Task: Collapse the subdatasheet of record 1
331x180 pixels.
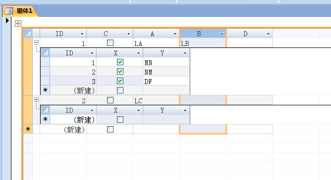Action: tap(36, 43)
